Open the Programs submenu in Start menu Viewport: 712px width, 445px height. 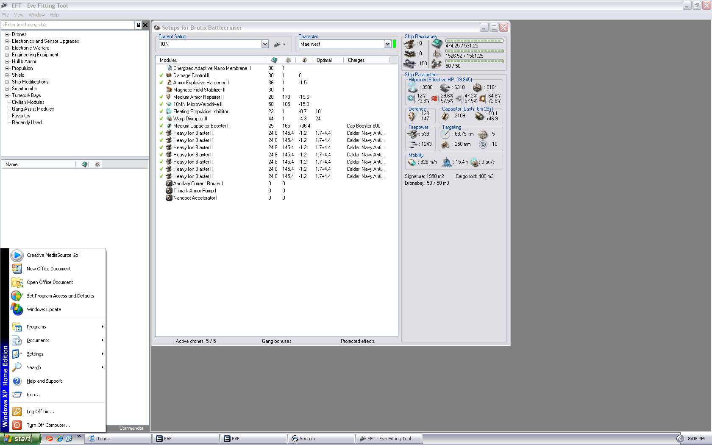tap(58, 327)
